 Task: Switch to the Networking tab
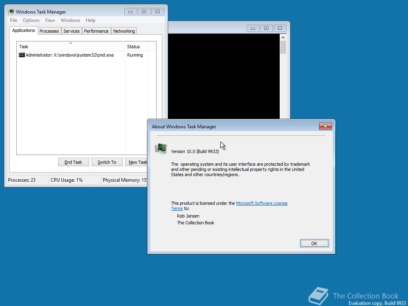point(124,31)
